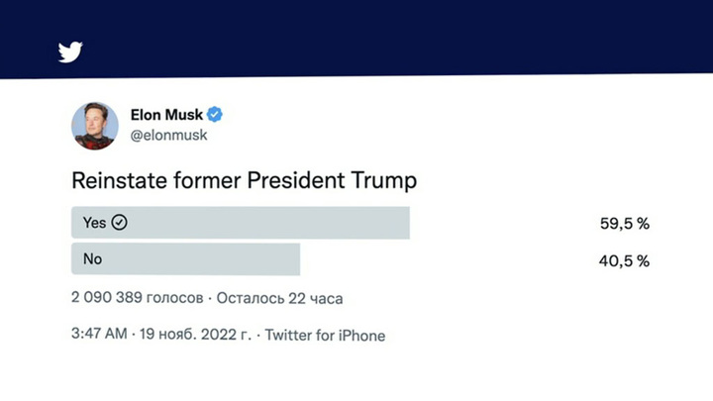Open Elon Musk's profile picture

tap(95, 126)
